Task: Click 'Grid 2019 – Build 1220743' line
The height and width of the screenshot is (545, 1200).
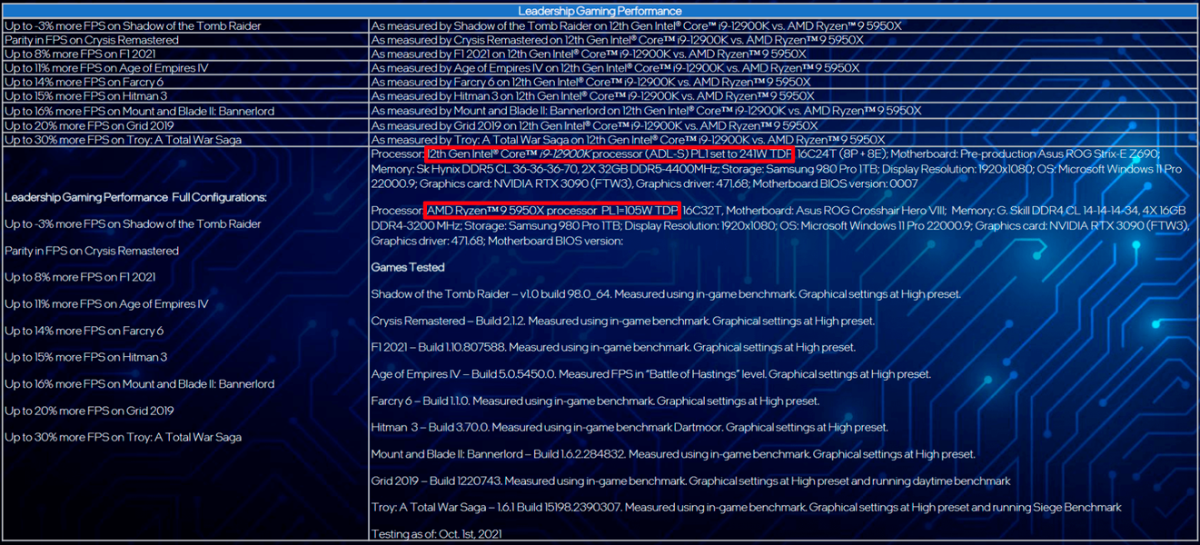Action: [691, 481]
